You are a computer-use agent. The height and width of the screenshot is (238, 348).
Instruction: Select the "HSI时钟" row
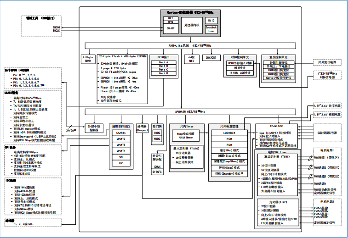click(240, 68)
